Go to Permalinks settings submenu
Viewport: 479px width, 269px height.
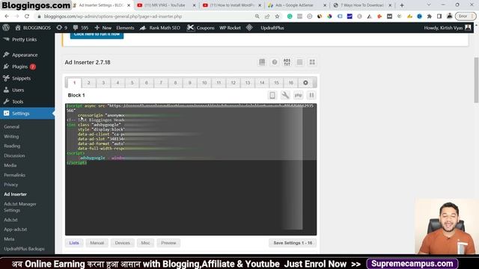coord(14,175)
